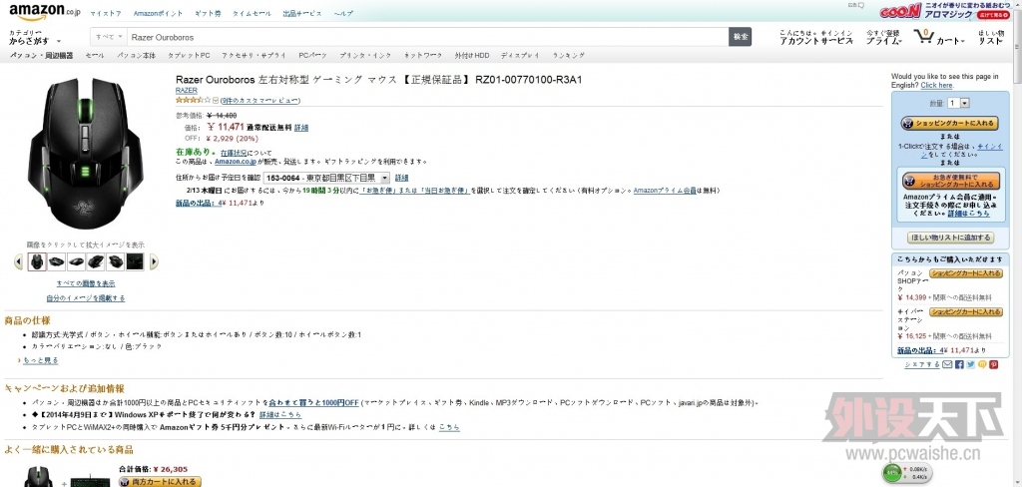Open ヘルプ top navigation link
Screen dimensions: 1022x487
click(x=343, y=13)
